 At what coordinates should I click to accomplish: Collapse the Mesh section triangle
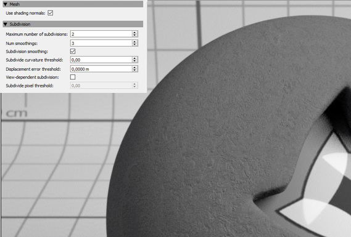6,4
